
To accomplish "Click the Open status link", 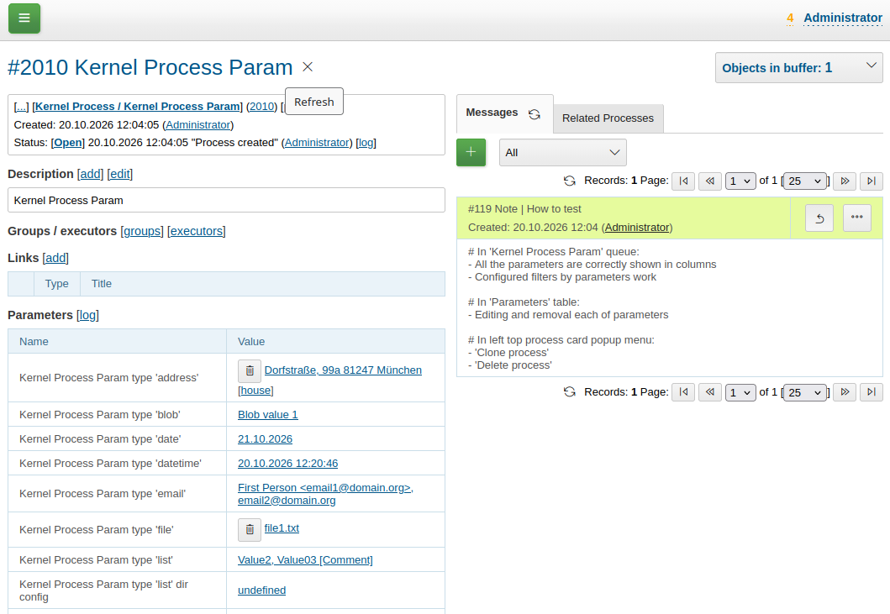I will click(x=67, y=143).
